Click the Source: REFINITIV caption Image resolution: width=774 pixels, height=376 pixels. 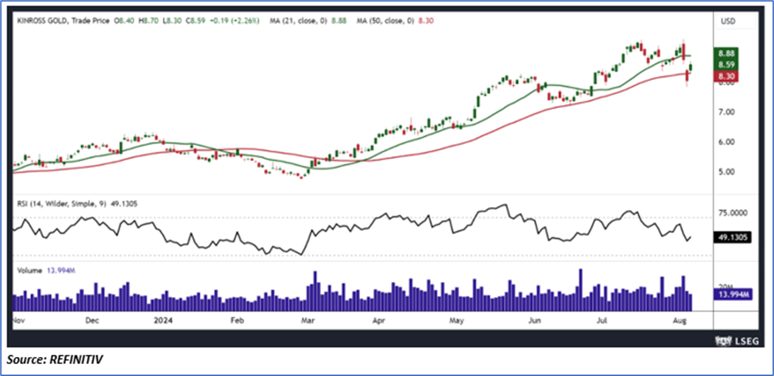click(x=54, y=360)
